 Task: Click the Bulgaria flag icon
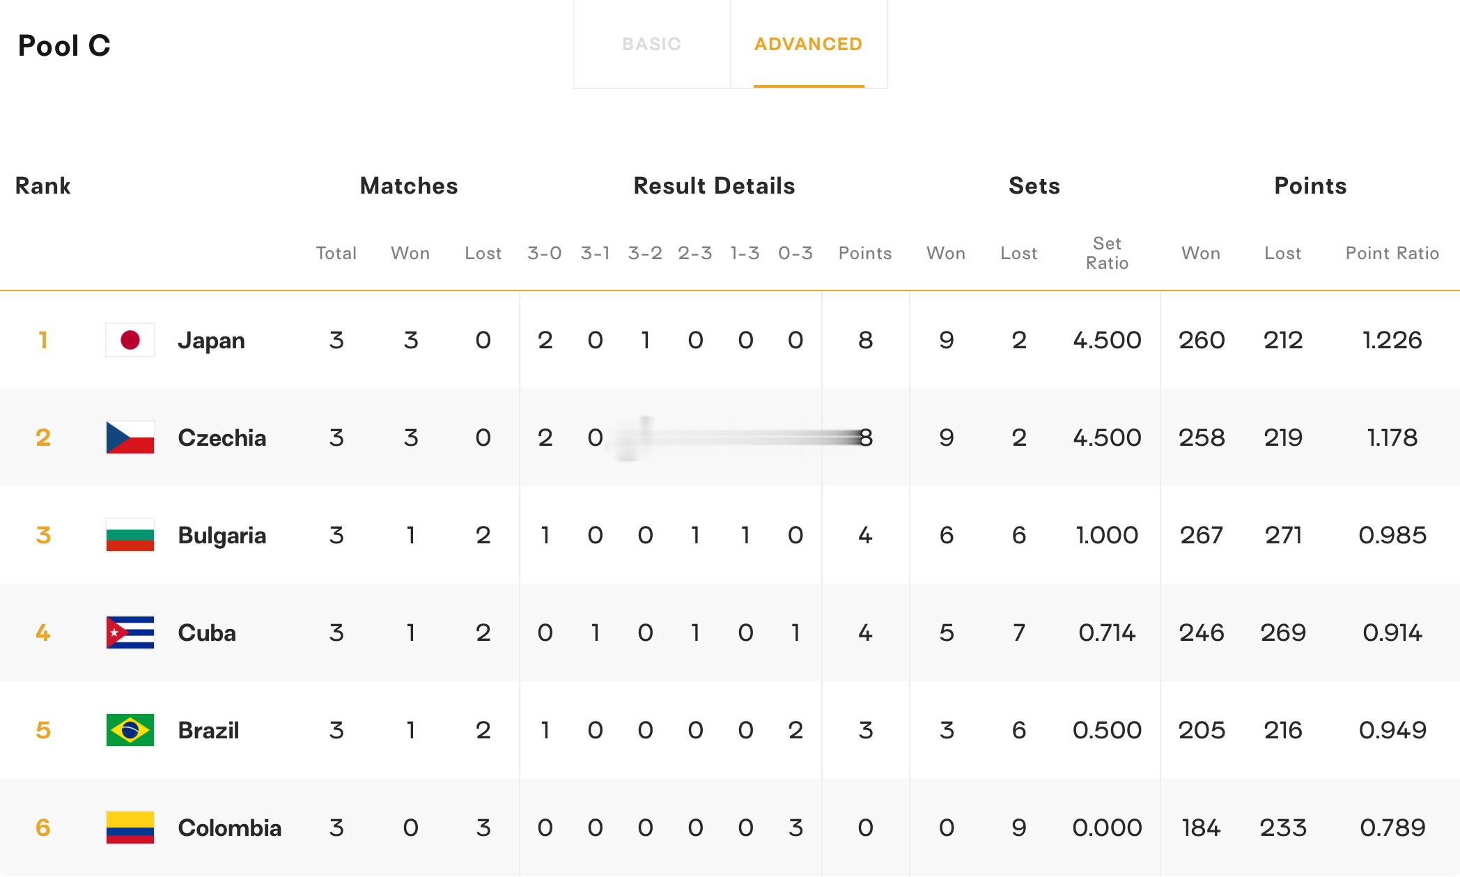[x=130, y=535]
